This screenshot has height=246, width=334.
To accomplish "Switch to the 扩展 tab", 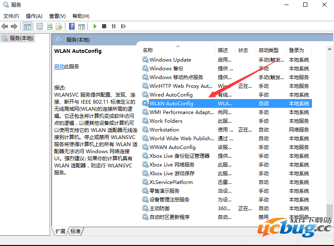I will (x=60, y=231).
